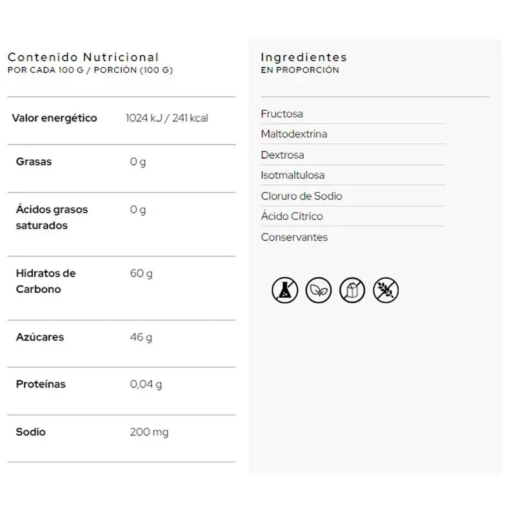Click the vegan leaf icon
516x516 pixels.
point(319,290)
